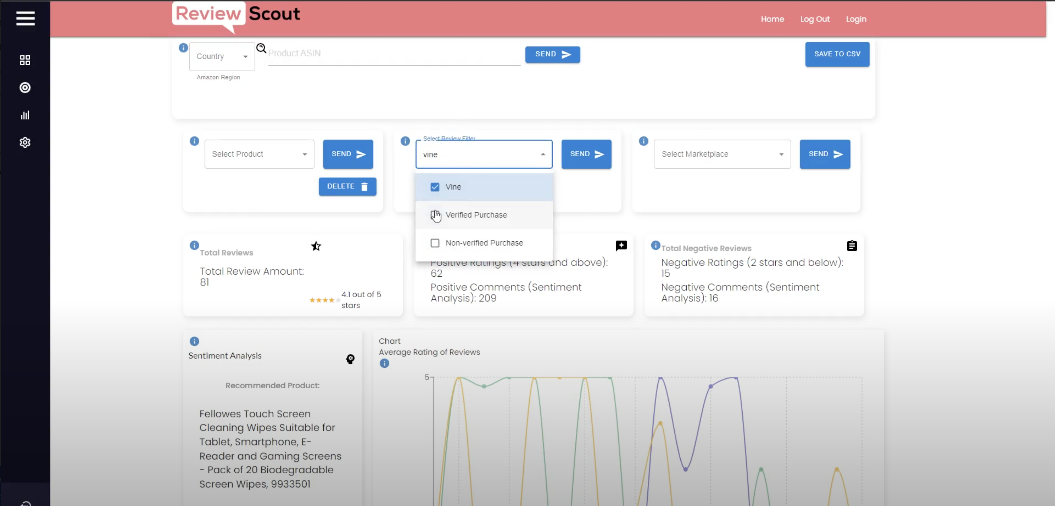Select the dashboard grid icon in the sidebar
Screen dimensions: 1055x506
(x=25, y=60)
